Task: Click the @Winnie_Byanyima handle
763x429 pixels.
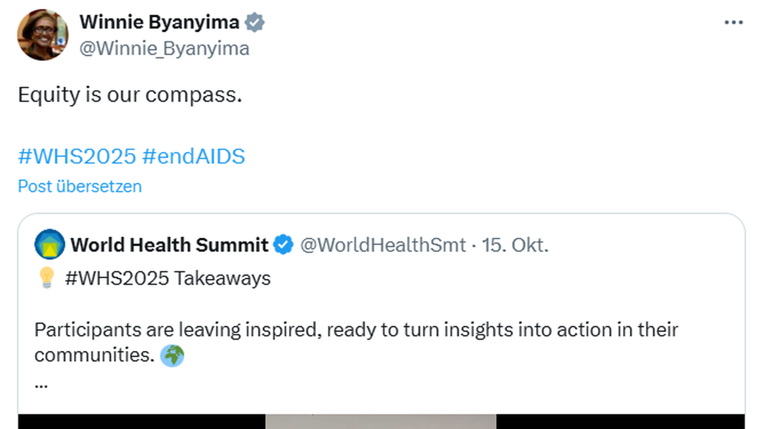Action: tap(164, 48)
